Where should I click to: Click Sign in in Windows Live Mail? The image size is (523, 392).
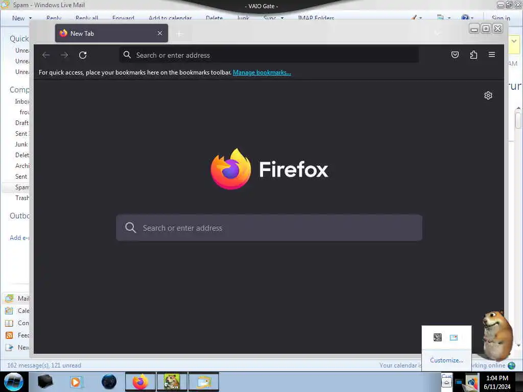(x=501, y=18)
